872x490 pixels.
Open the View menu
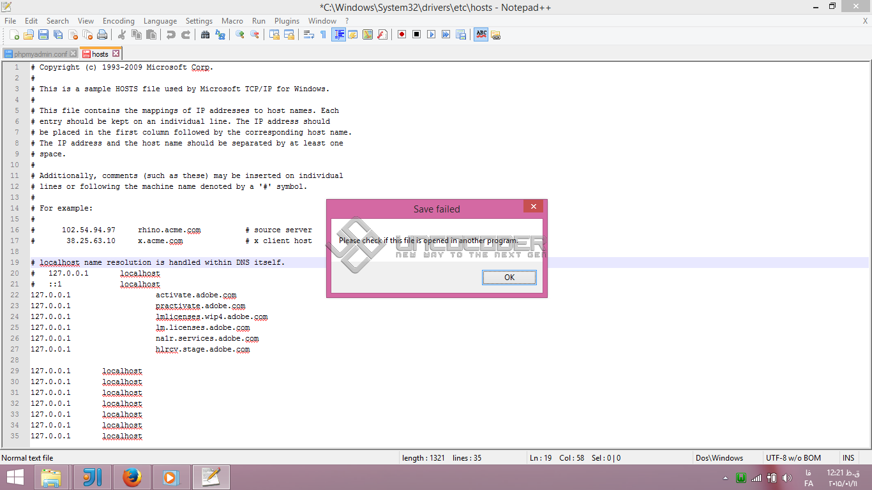point(86,20)
